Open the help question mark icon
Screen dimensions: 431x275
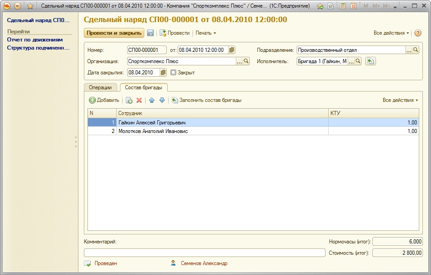(417, 33)
